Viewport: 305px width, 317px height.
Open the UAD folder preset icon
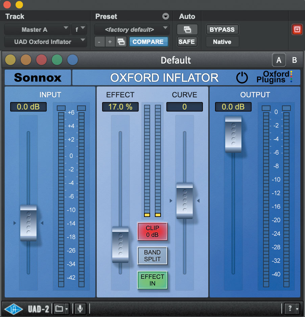point(59,309)
